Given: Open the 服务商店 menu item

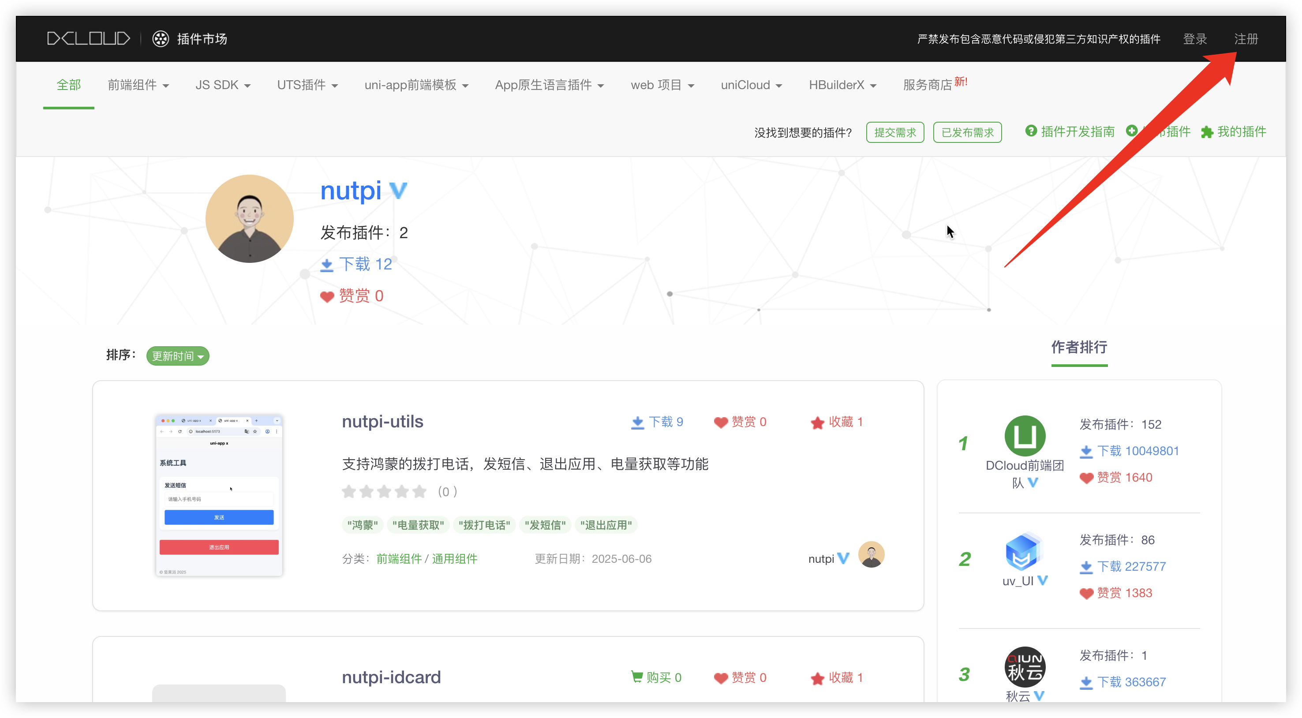Looking at the screenshot, I should coord(928,85).
